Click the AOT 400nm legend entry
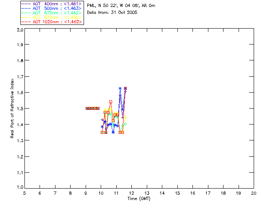The width and height of the screenshot is (261, 209). [x=51, y=4]
